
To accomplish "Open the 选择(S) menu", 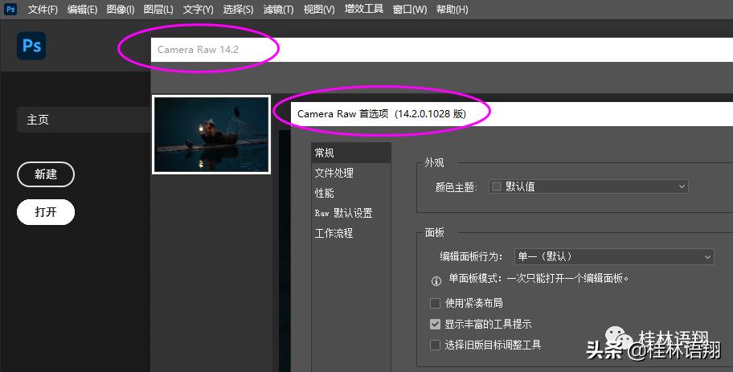I will coord(238,10).
